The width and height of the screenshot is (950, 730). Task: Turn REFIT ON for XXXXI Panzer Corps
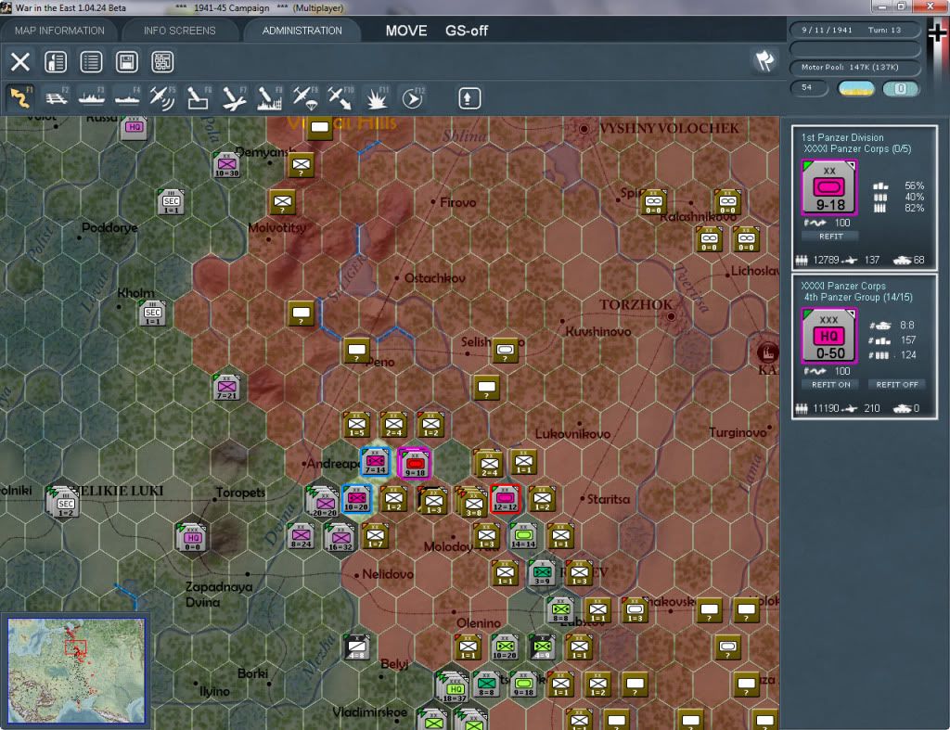point(830,385)
